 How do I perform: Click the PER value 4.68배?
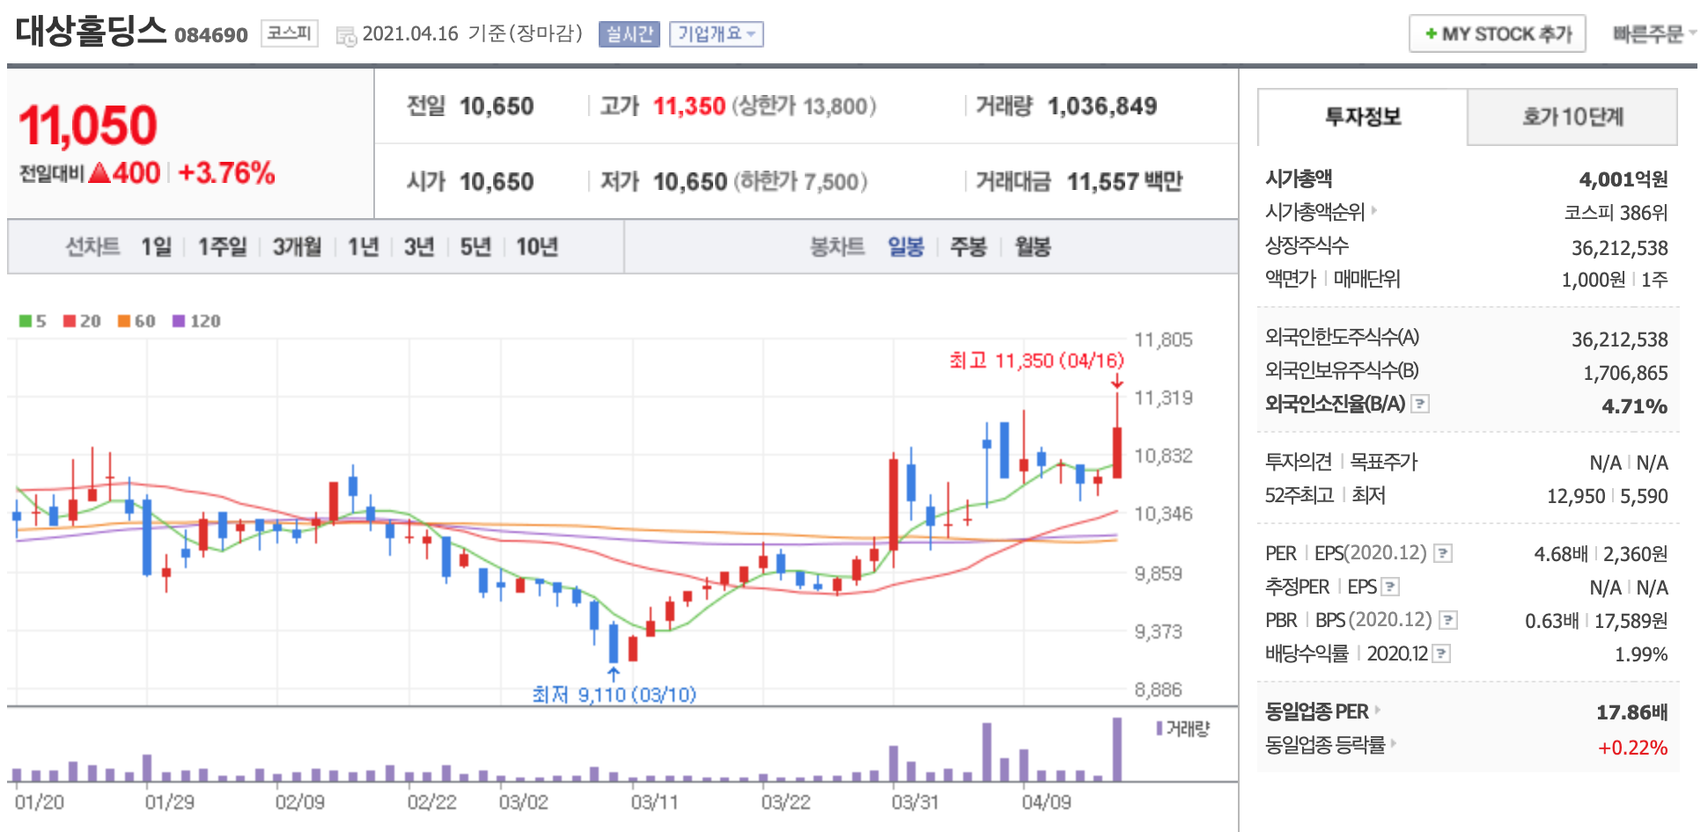point(1561,554)
